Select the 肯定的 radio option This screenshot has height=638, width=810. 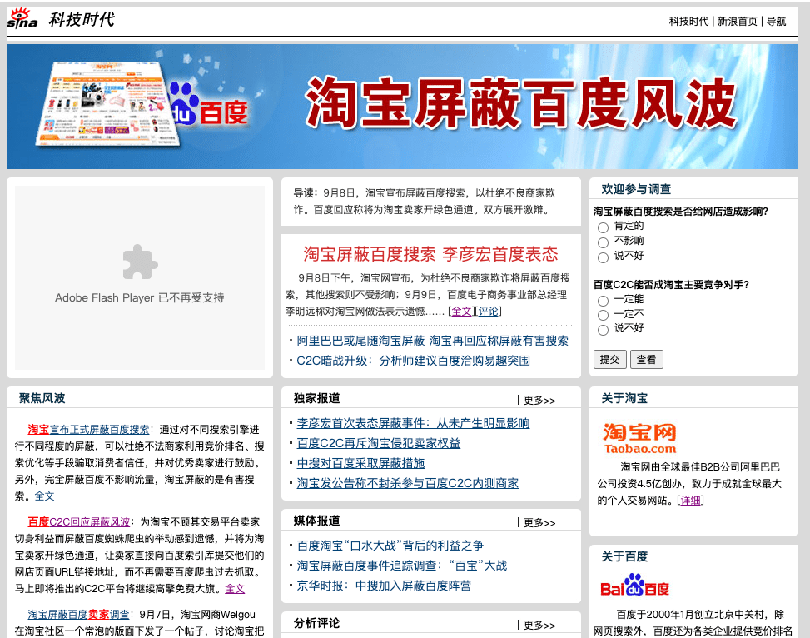tap(603, 227)
